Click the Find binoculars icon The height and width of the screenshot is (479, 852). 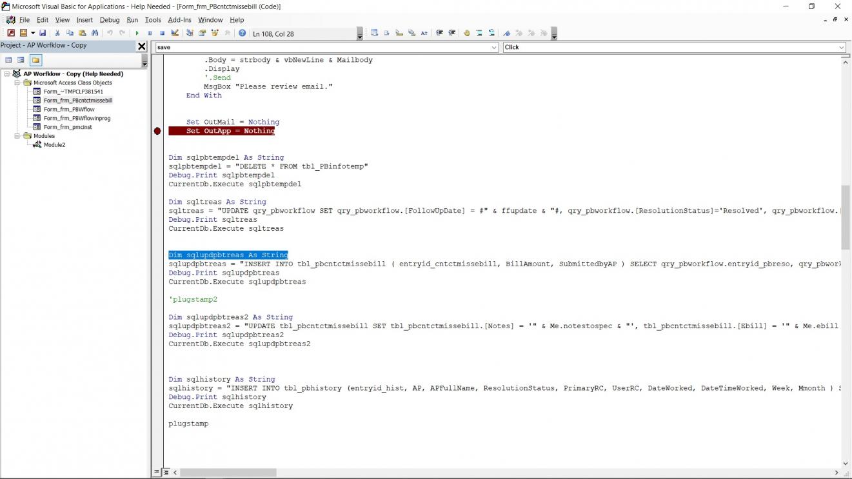coord(95,33)
